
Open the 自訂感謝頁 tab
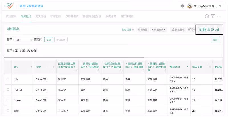point(127,16)
